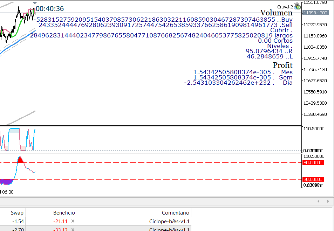334x231 pixels.
Task: Click the 20.00000 red level label
Action: point(313,179)
